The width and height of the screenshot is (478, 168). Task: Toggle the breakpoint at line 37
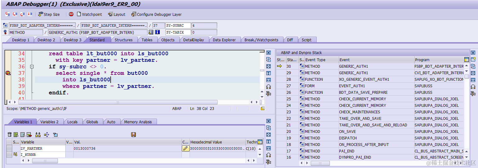(8, 73)
